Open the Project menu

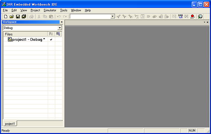[35, 10]
